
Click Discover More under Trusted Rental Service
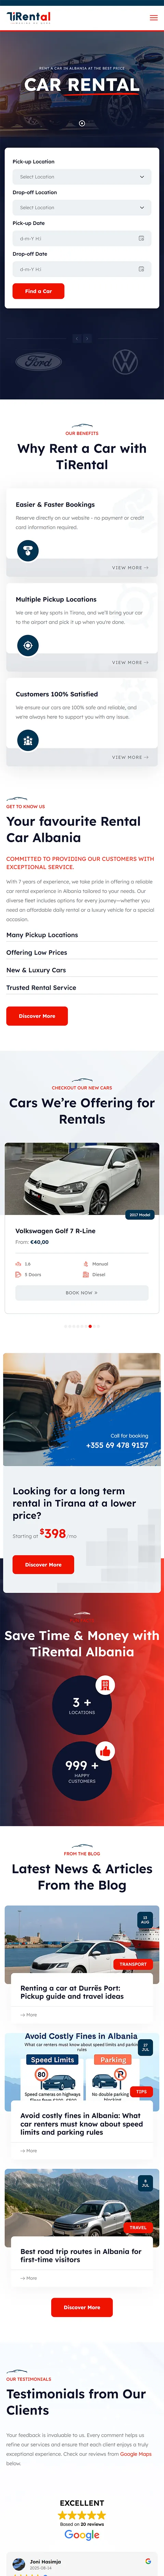click(x=37, y=1016)
